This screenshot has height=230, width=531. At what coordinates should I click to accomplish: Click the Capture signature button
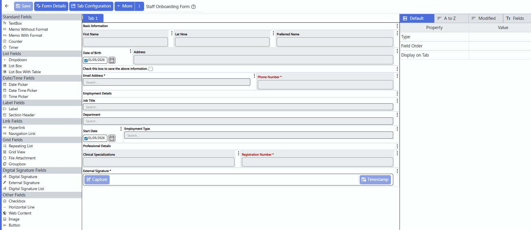pos(97,180)
